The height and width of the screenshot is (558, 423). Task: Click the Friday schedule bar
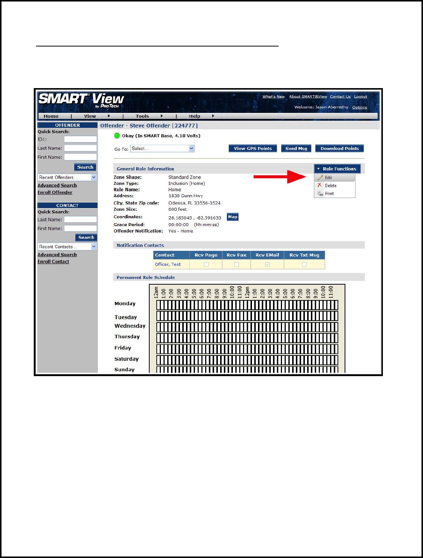click(x=247, y=349)
